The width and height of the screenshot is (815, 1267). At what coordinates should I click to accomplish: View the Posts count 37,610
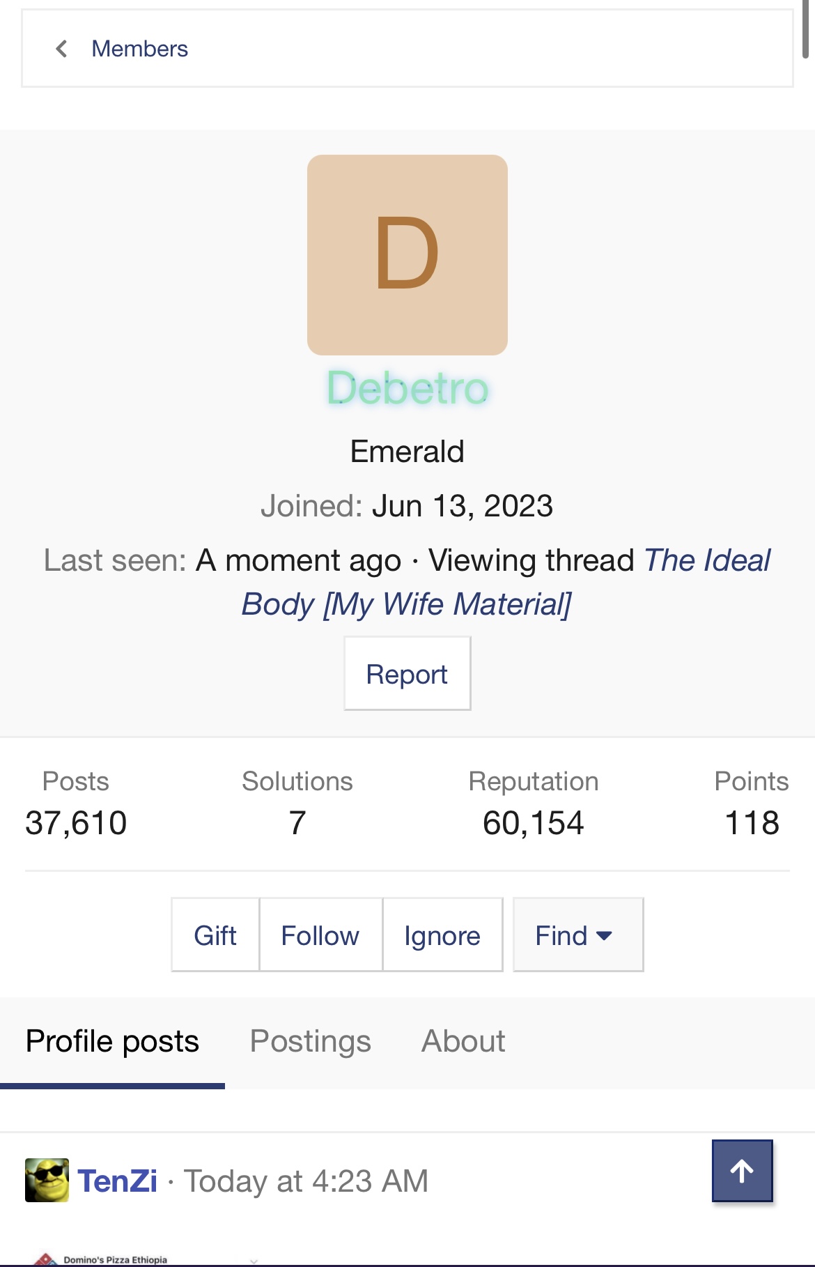point(76,823)
